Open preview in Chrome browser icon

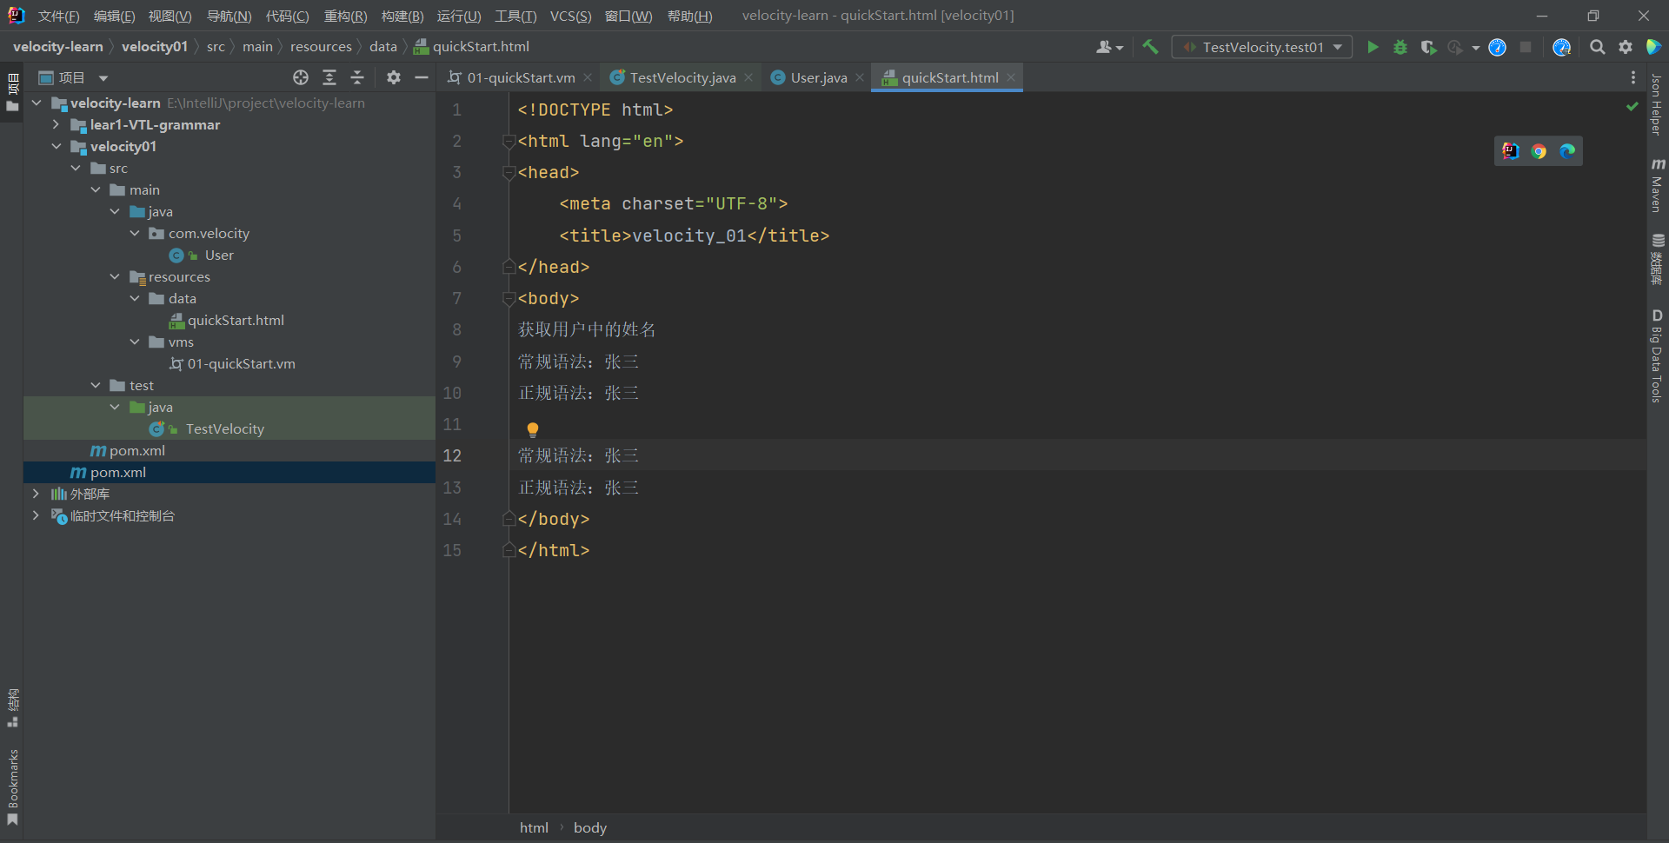click(1539, 151)
